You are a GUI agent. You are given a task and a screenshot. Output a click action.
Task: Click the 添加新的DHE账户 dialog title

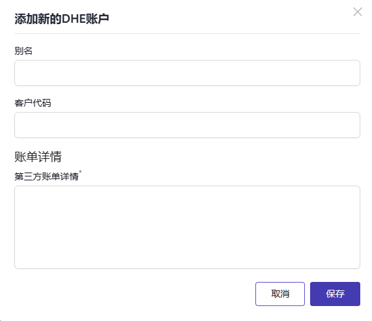pyautogui.click(x=62, y=19)
